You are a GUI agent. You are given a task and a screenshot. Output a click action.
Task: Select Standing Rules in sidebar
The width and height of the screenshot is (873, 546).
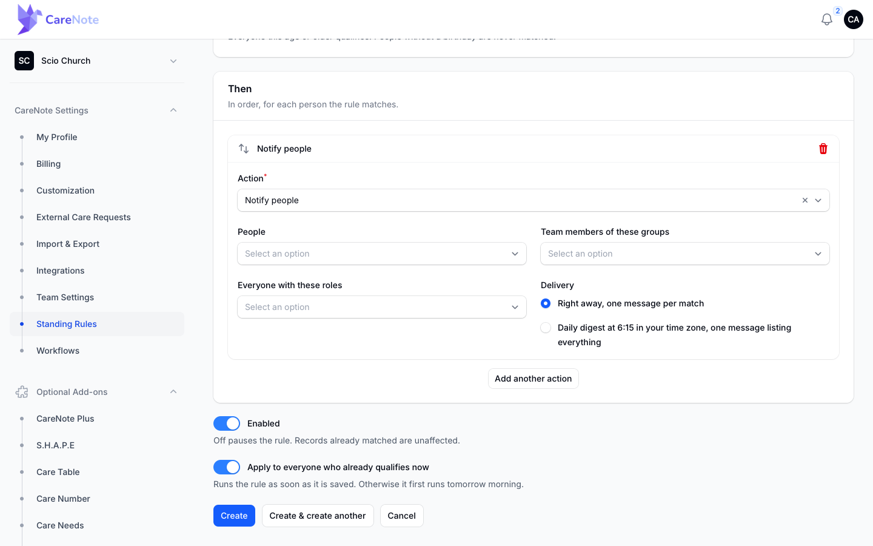(x=97, y=324)
